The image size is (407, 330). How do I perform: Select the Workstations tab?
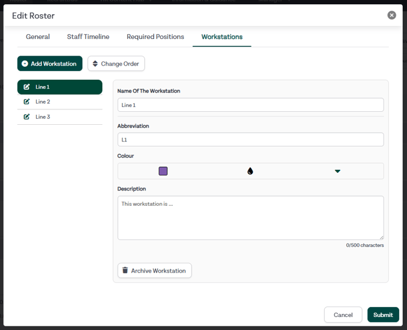click(x=222, y=37)
